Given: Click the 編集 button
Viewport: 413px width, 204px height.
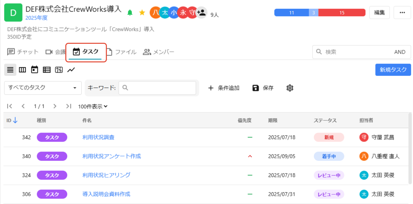Looking at the screenshot, I should [379, 12].
